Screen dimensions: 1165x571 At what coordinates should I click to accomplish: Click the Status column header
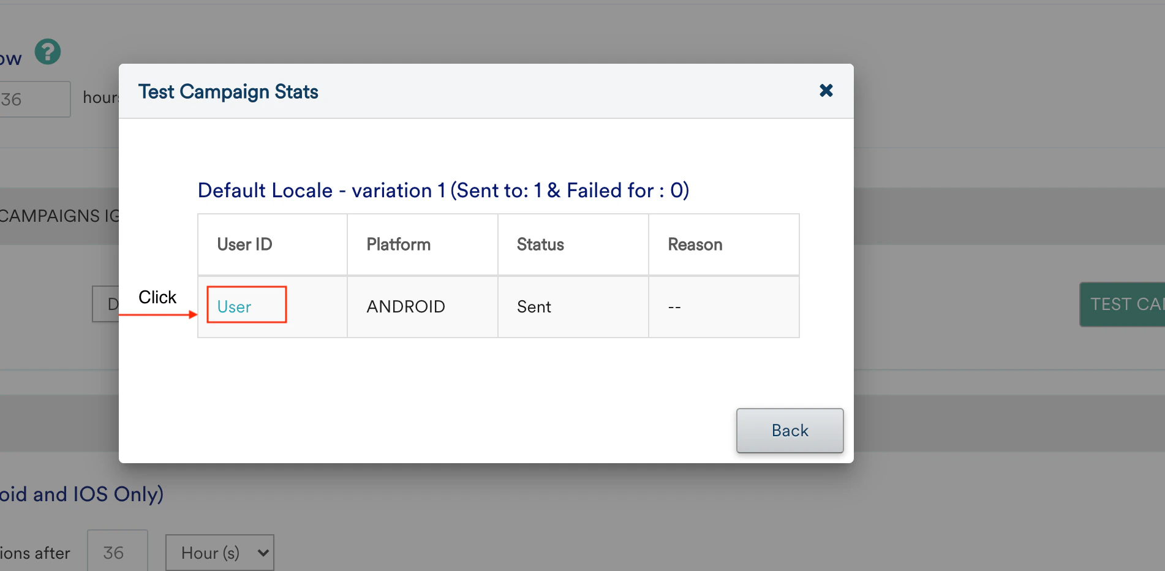(x=540, y=244)
